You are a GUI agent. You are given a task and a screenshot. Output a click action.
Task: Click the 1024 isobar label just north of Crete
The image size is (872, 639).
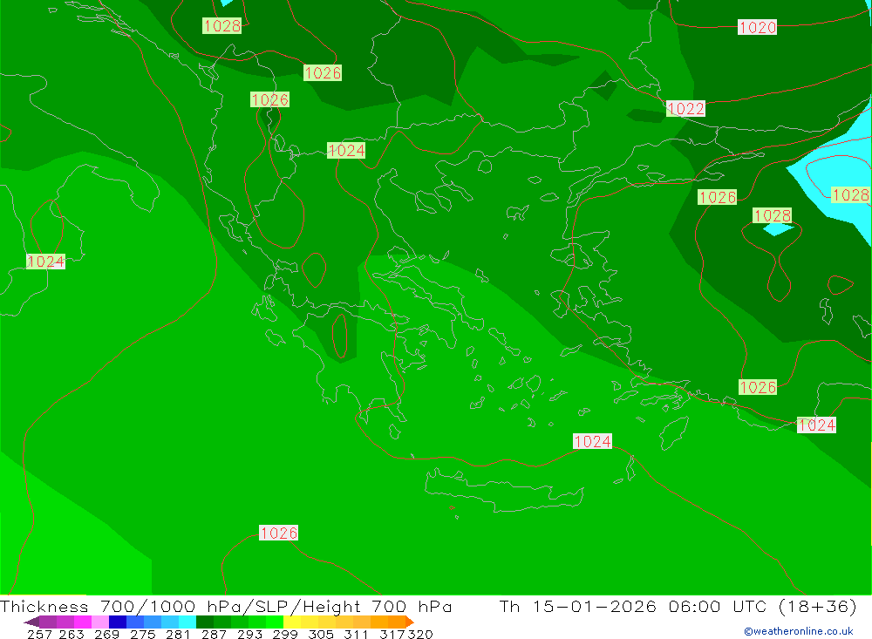592,442
